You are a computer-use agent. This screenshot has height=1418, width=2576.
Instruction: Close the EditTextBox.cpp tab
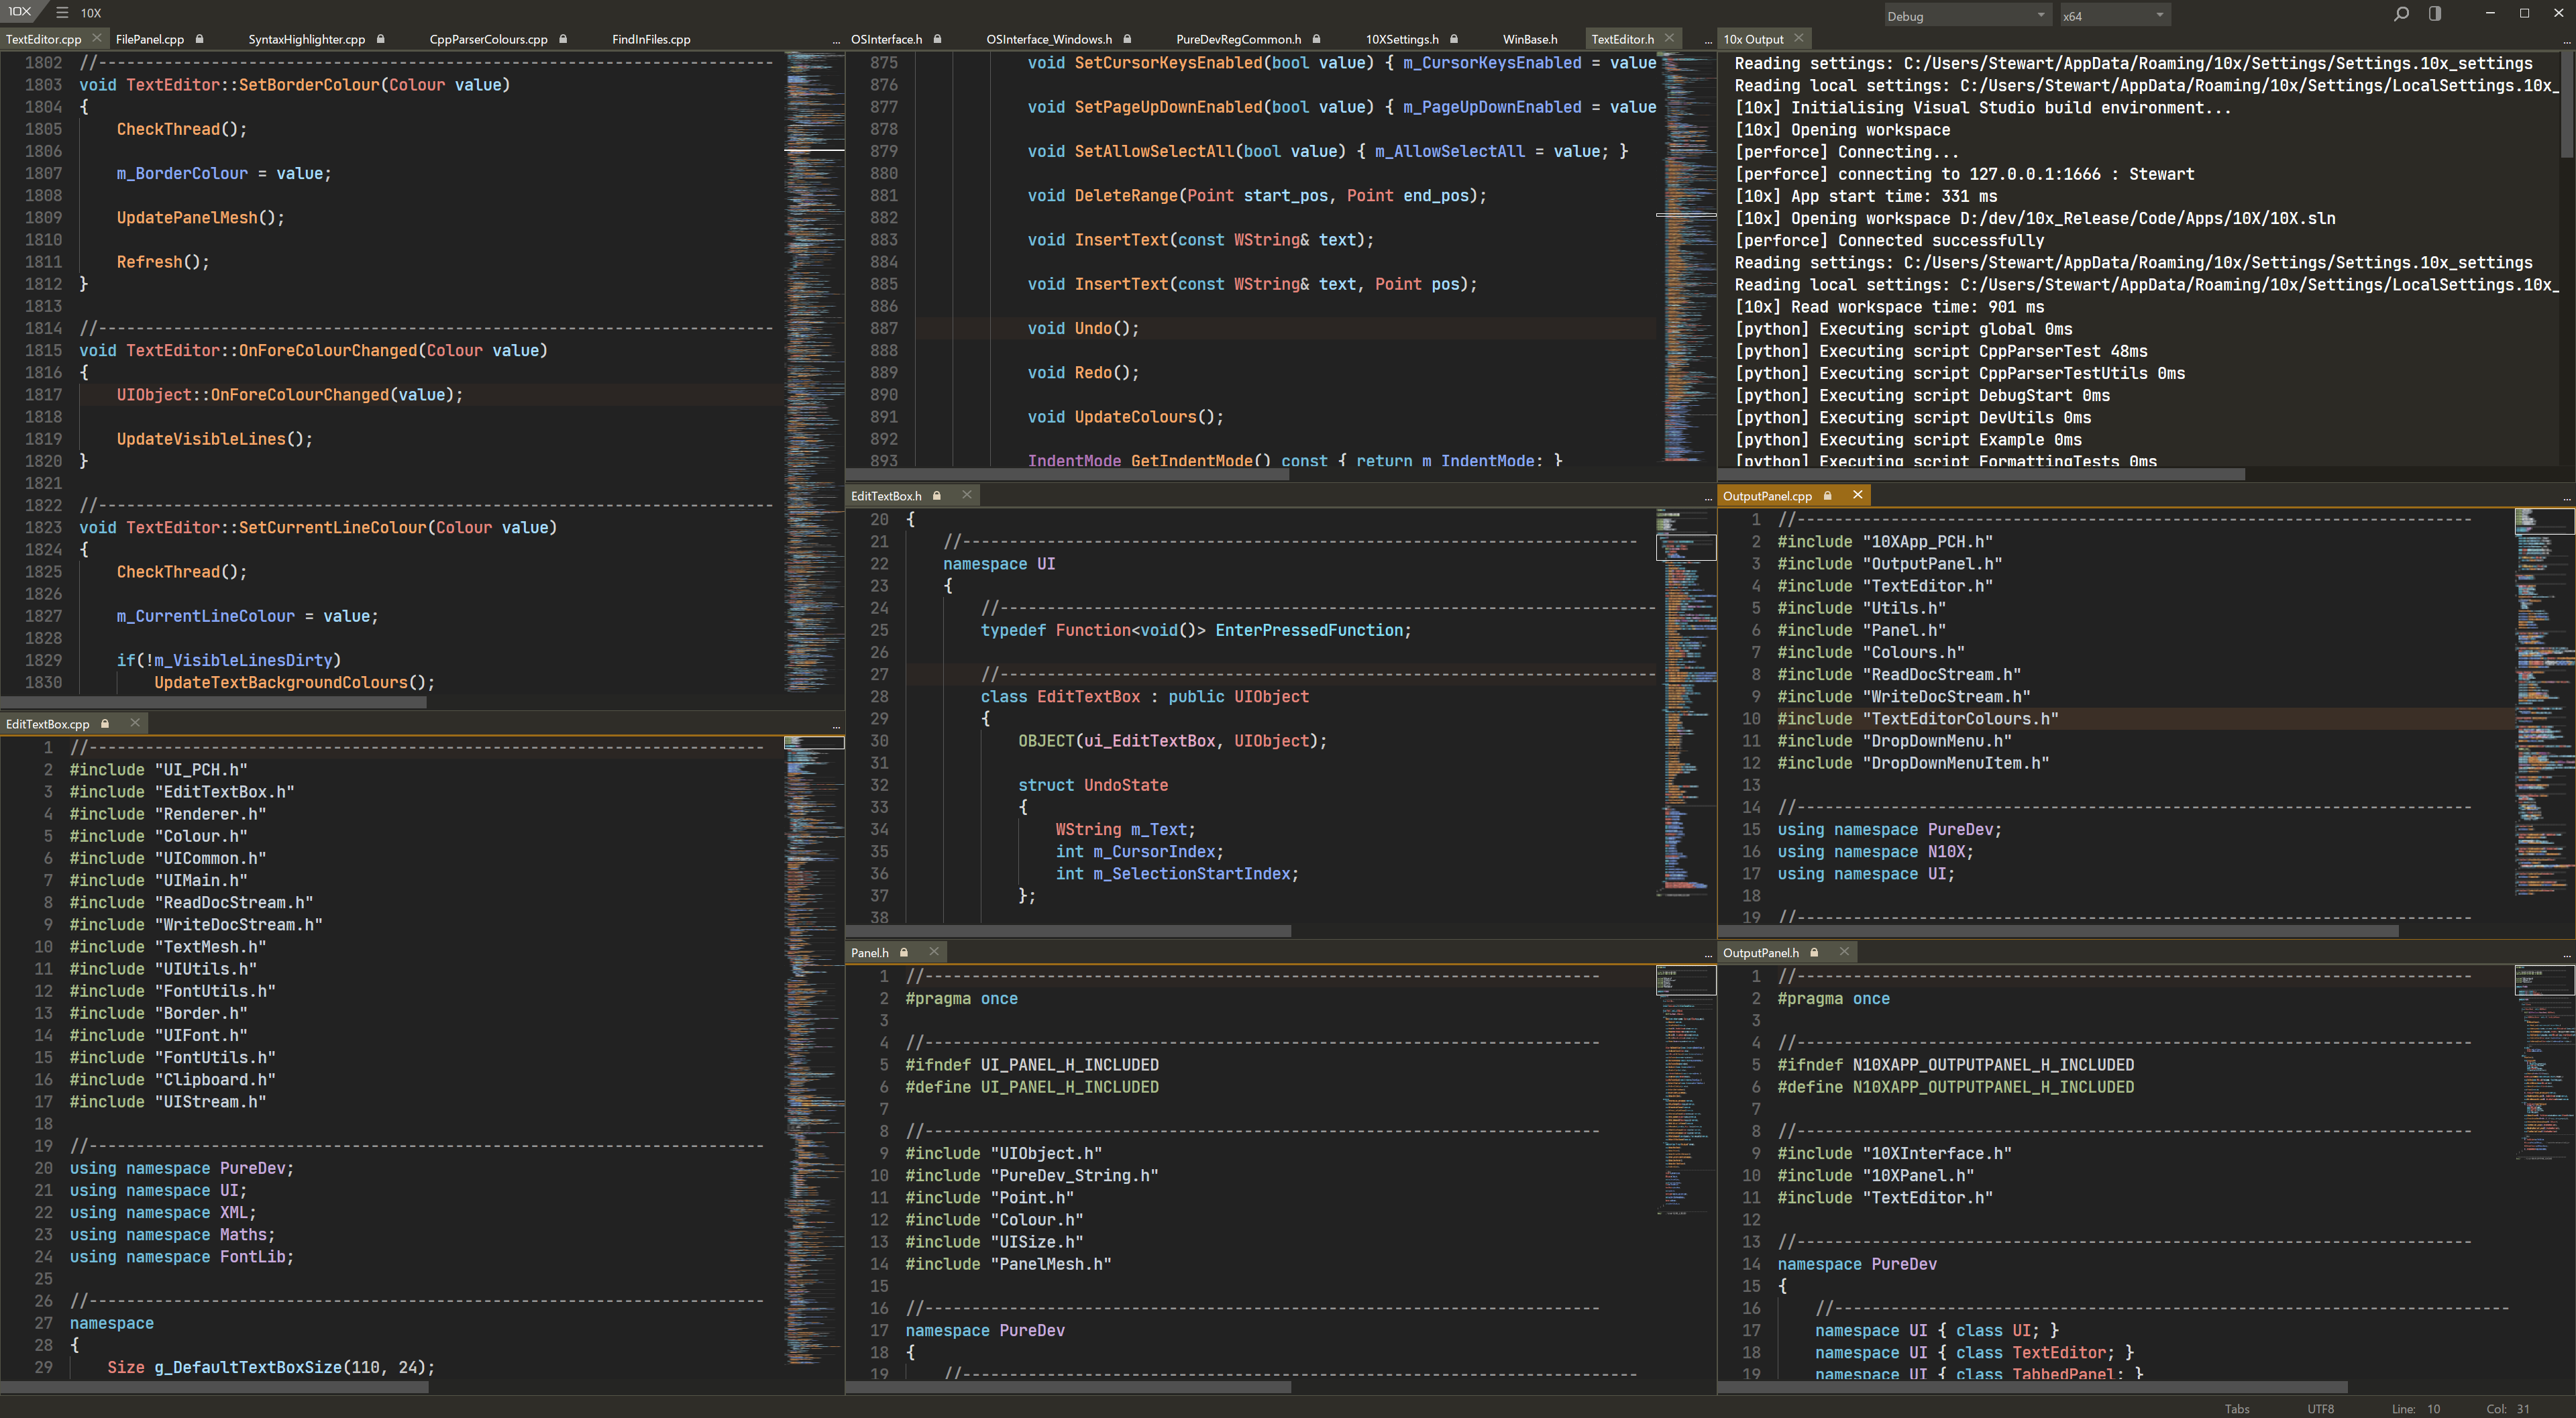[x=135, y=722]
